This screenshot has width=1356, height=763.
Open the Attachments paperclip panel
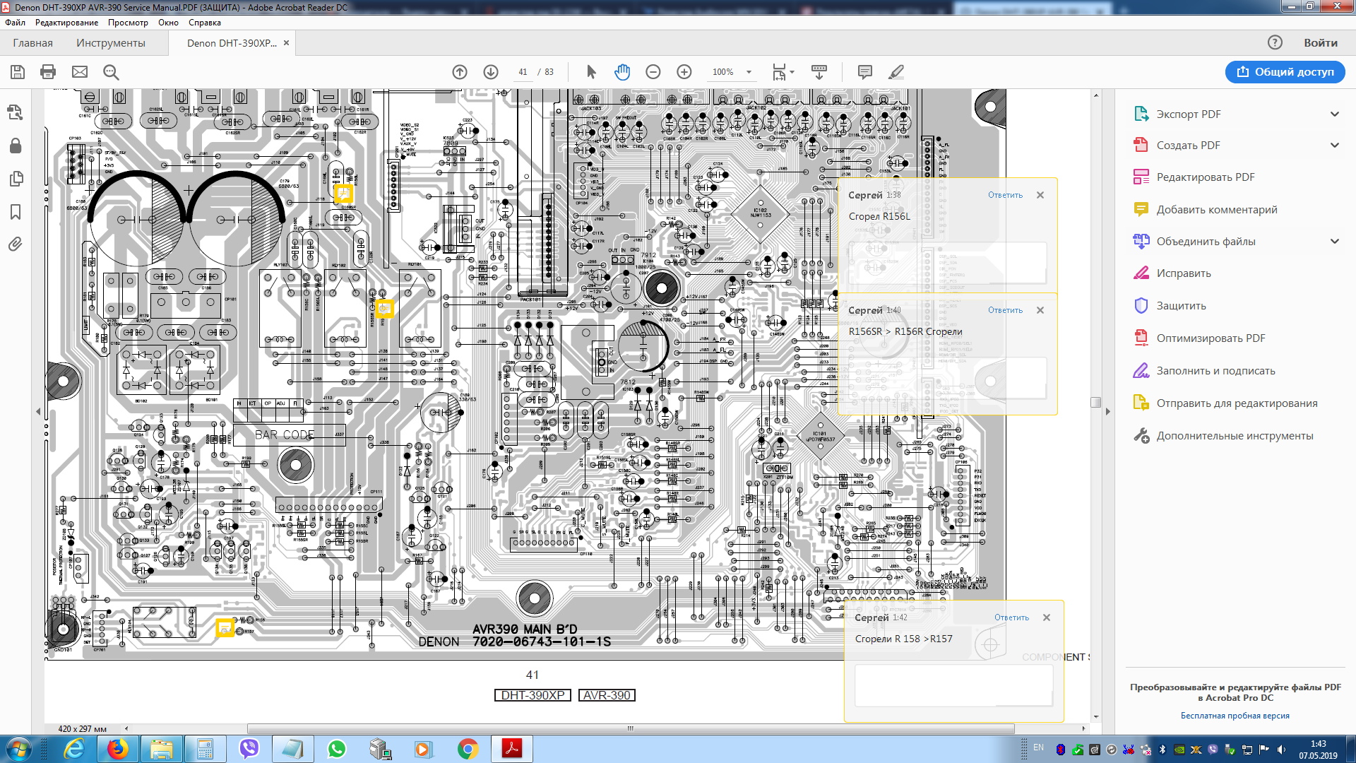click(16, 244)
